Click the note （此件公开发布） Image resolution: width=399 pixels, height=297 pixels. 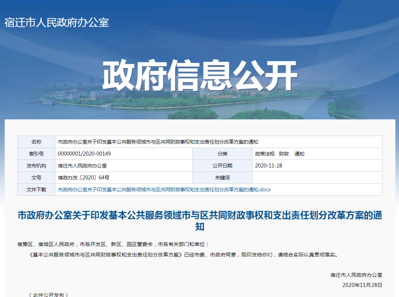pyautogui.click(x=49, y=295)
